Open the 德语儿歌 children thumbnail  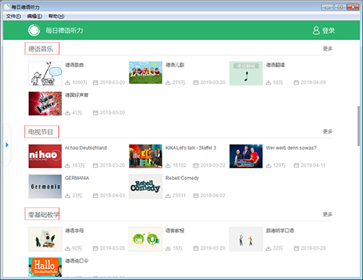(x=145, y=73)
